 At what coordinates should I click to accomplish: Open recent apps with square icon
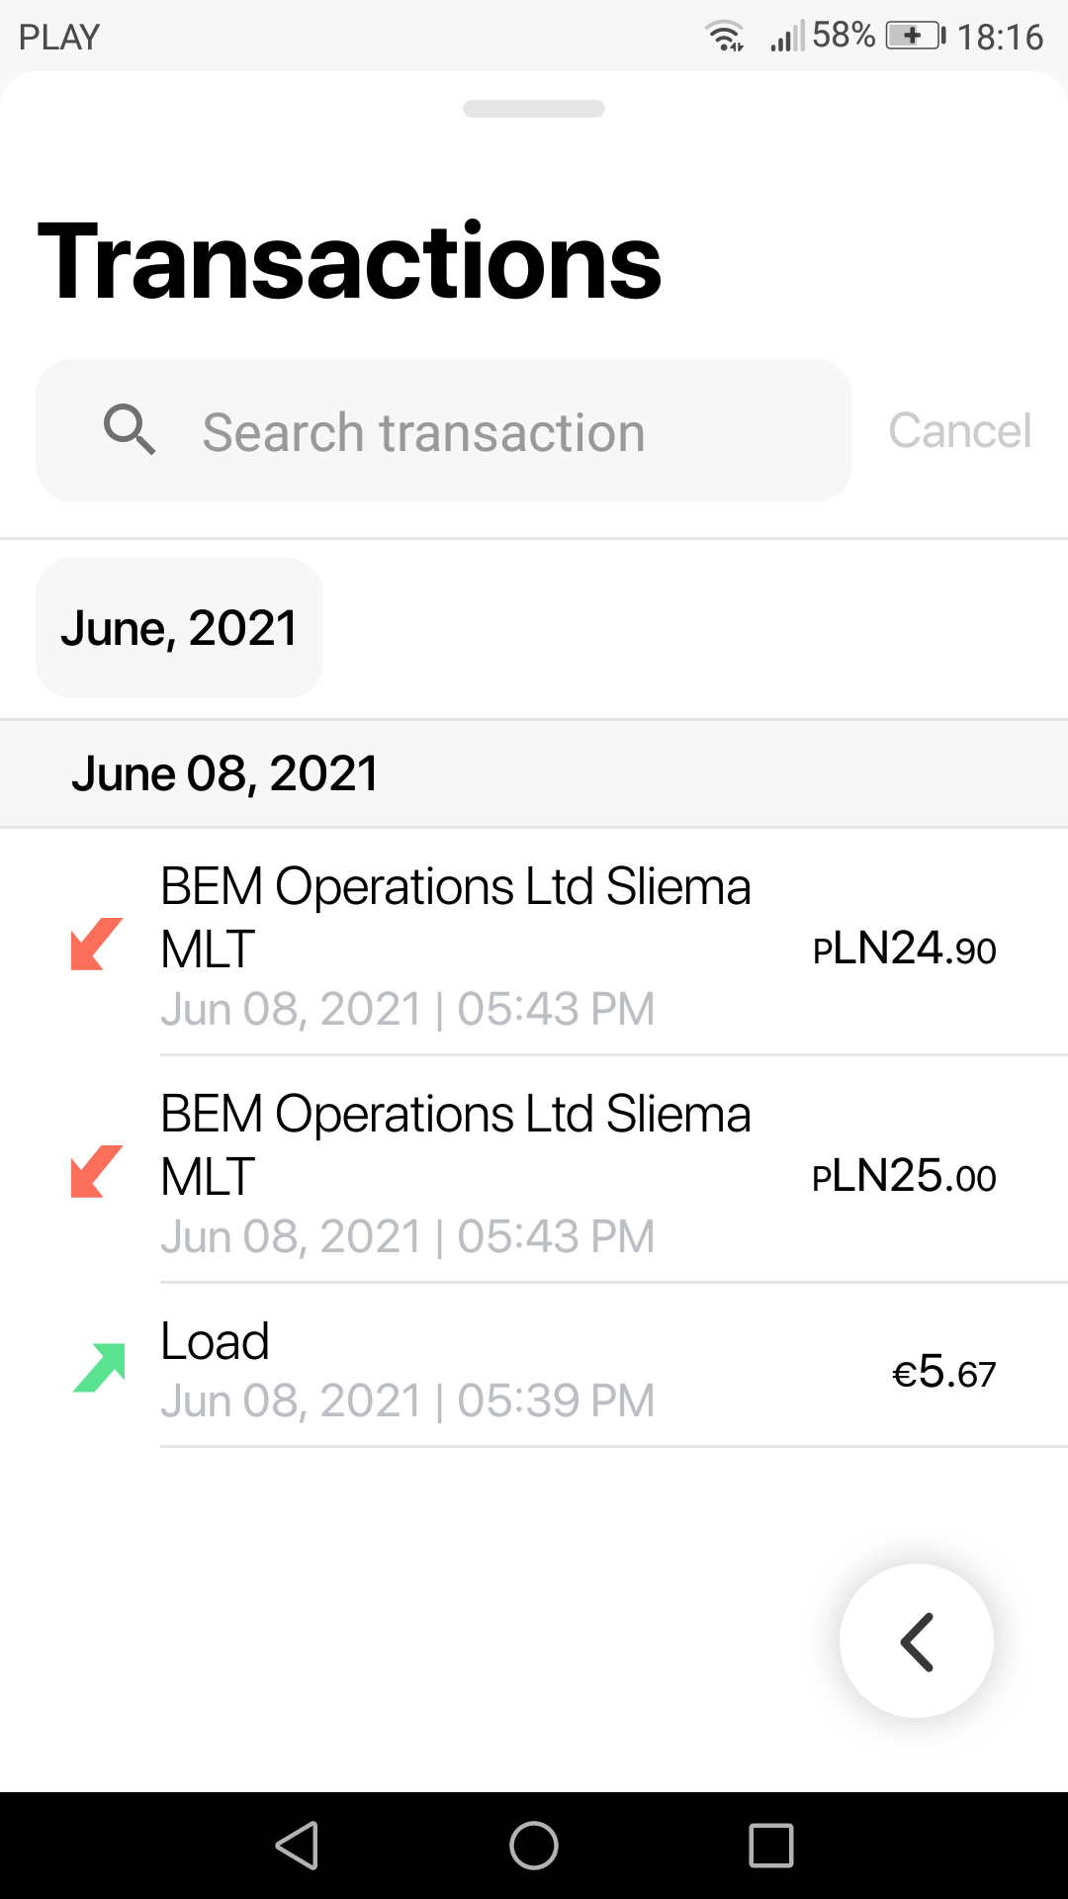[771, 1846]
